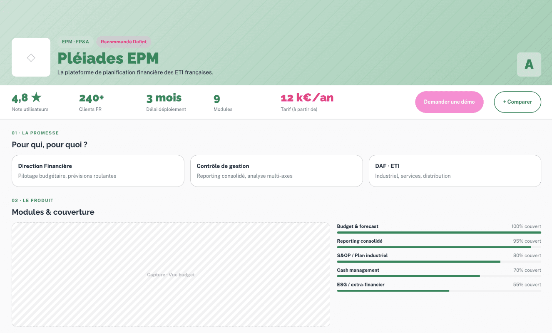Click the Modules & couverture heading
Viewport: 552px width, 333px height.
coord(53,212)
